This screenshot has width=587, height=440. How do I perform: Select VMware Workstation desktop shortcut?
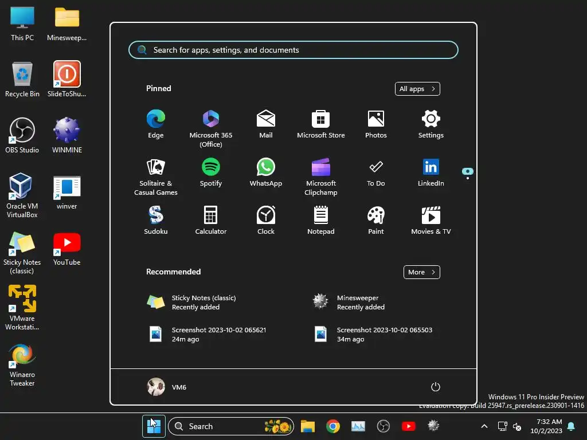22,308
